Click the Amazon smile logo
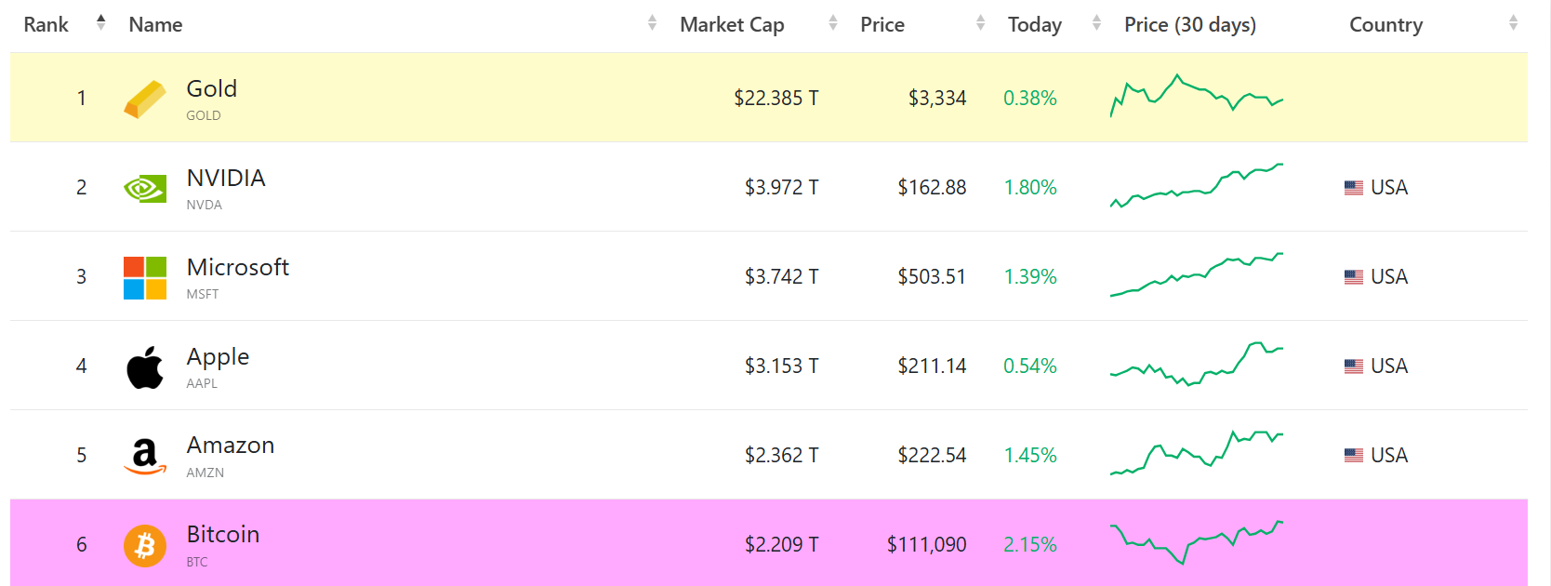 coord(144,454)
